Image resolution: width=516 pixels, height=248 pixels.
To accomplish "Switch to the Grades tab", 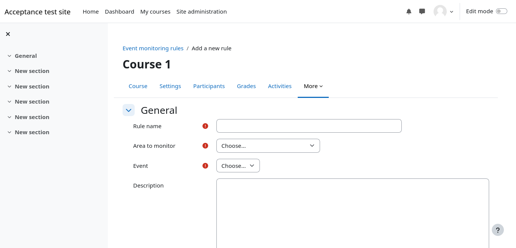I will [x=246, y=86].
